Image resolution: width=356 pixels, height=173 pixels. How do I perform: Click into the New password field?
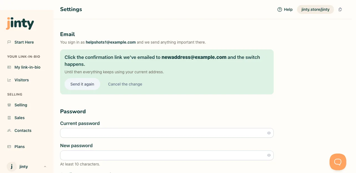tap(167, 155)
